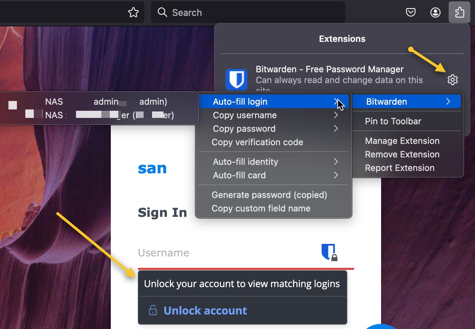
Task: Toggle the Extensions puzzle-piece button
Action: click(459, 12)
